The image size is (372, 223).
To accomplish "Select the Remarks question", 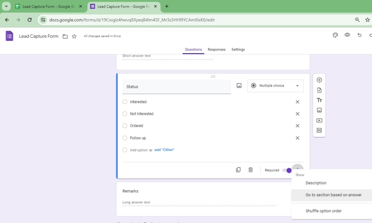I will pyautogui.click(x=204, y=199).
